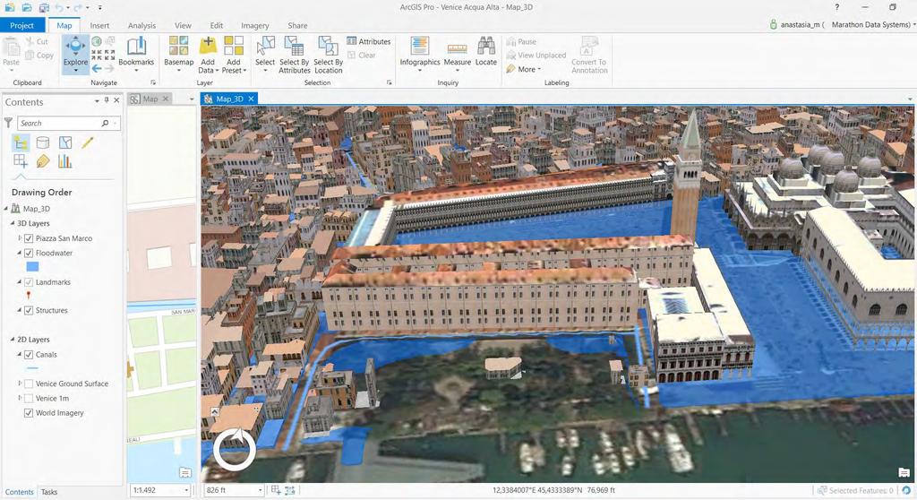Viewport: 917px width, 500px height.
Task: Open the Project tab
Action: [x=21, y=25]
